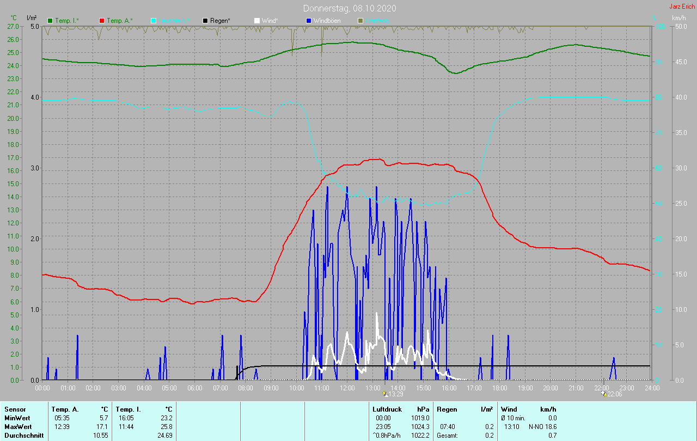The width and height of the screenshot is (697, 441).
Task: Click the Luftdruck statistics column header
Action: click(387, 409)
